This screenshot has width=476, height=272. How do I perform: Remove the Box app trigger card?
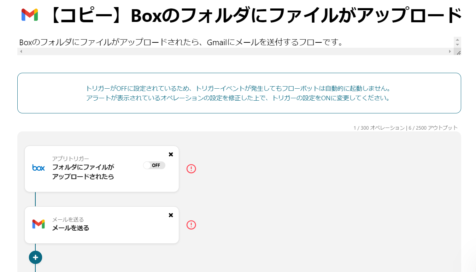171,154
